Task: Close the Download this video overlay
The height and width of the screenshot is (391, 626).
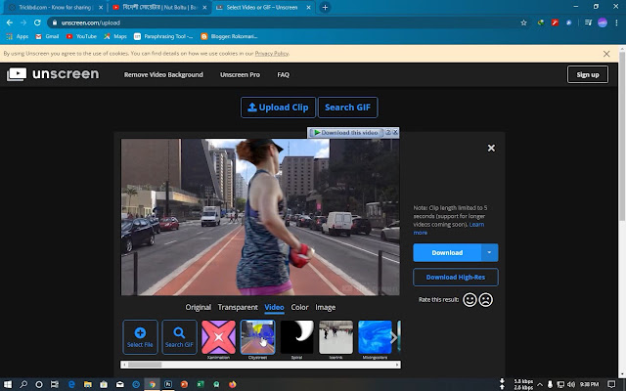Action: coord(395,132)
